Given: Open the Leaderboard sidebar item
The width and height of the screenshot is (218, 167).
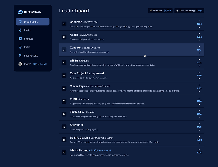Looking at the screenshot, I should 33,22.
